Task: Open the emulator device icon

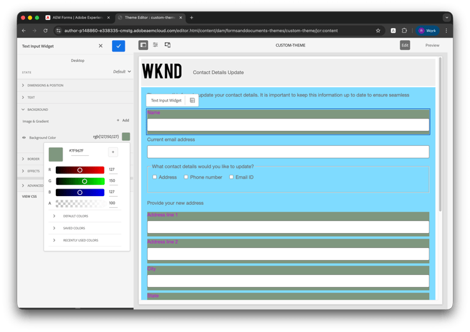Action: tap(167, 45)
